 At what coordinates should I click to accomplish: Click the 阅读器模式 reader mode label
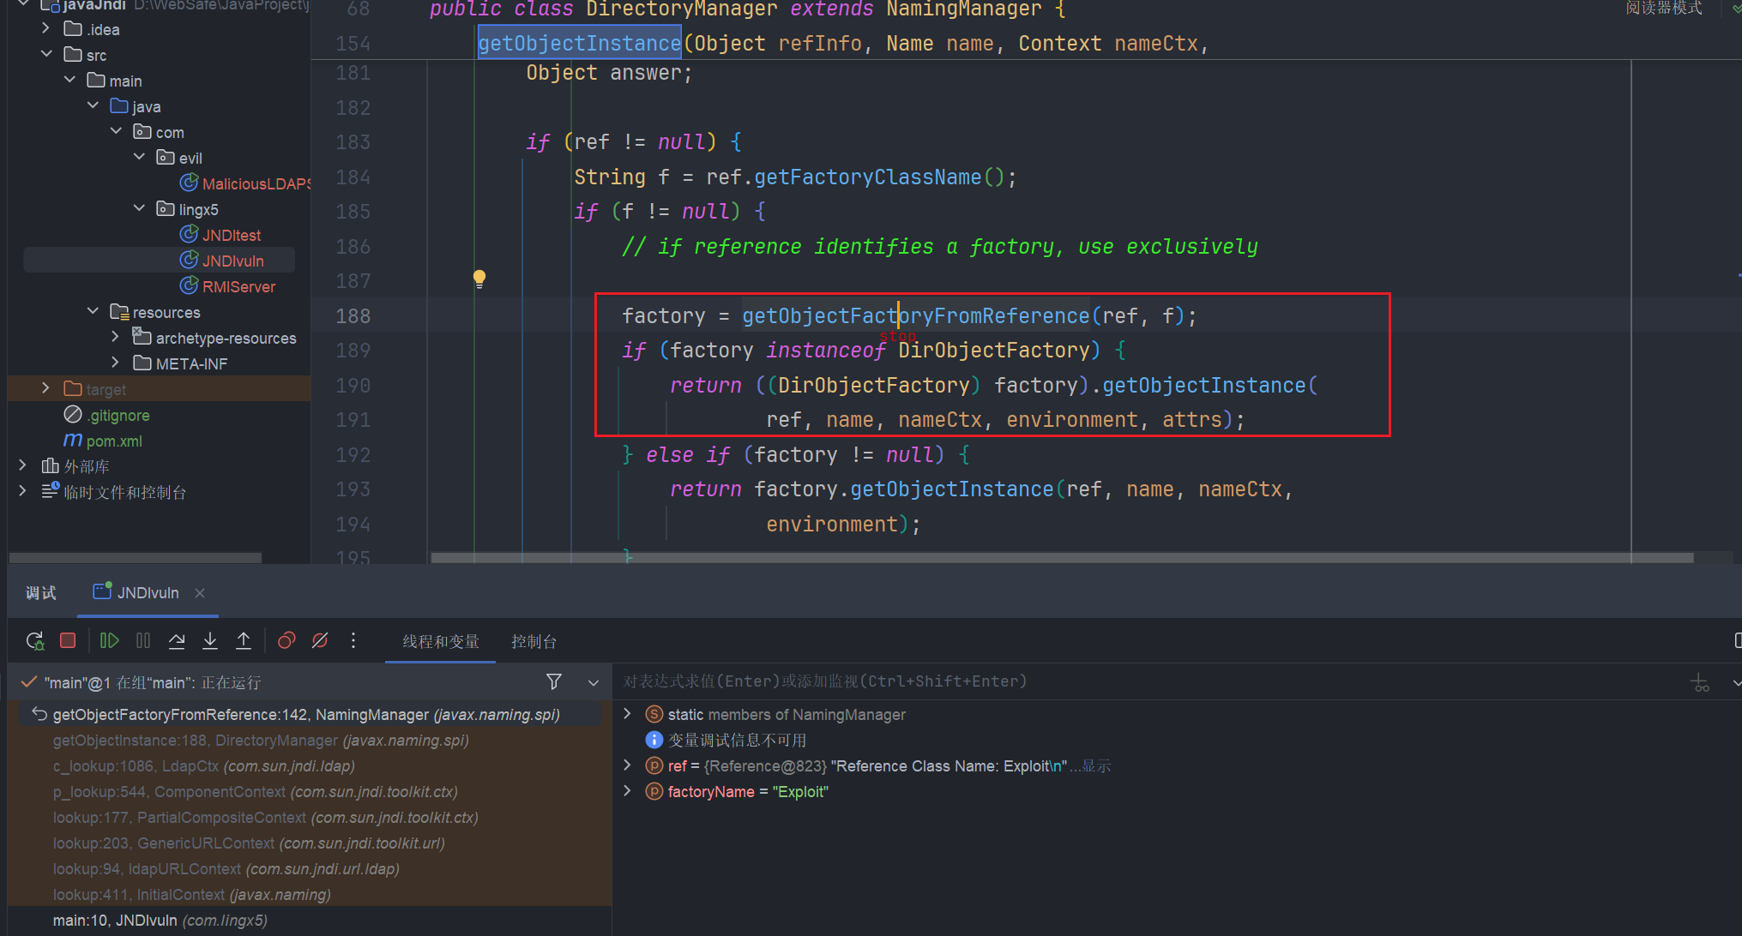(1664, 9)
